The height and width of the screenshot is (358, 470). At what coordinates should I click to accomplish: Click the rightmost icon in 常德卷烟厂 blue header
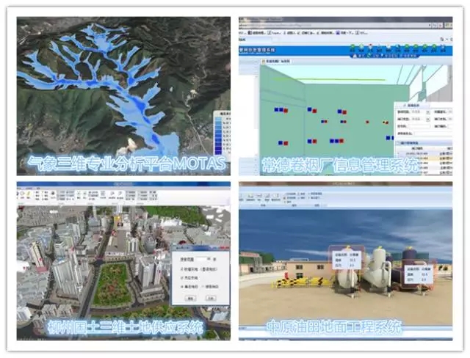pyautogui.click(x=442, y=48)
